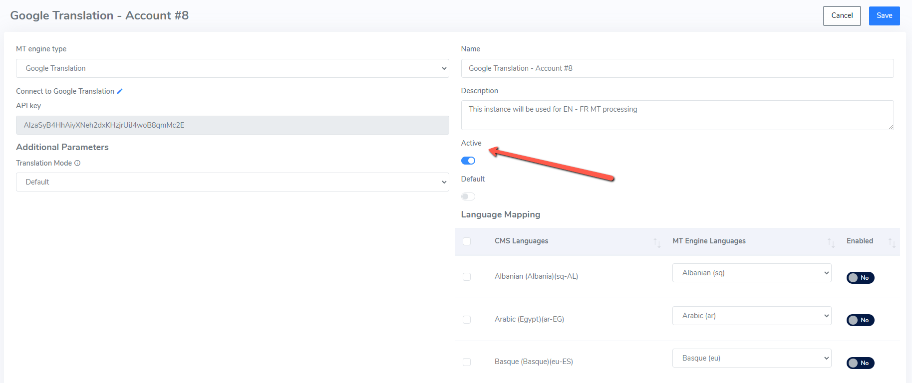Open the Basque (eu) engine language dropdown

752,358
